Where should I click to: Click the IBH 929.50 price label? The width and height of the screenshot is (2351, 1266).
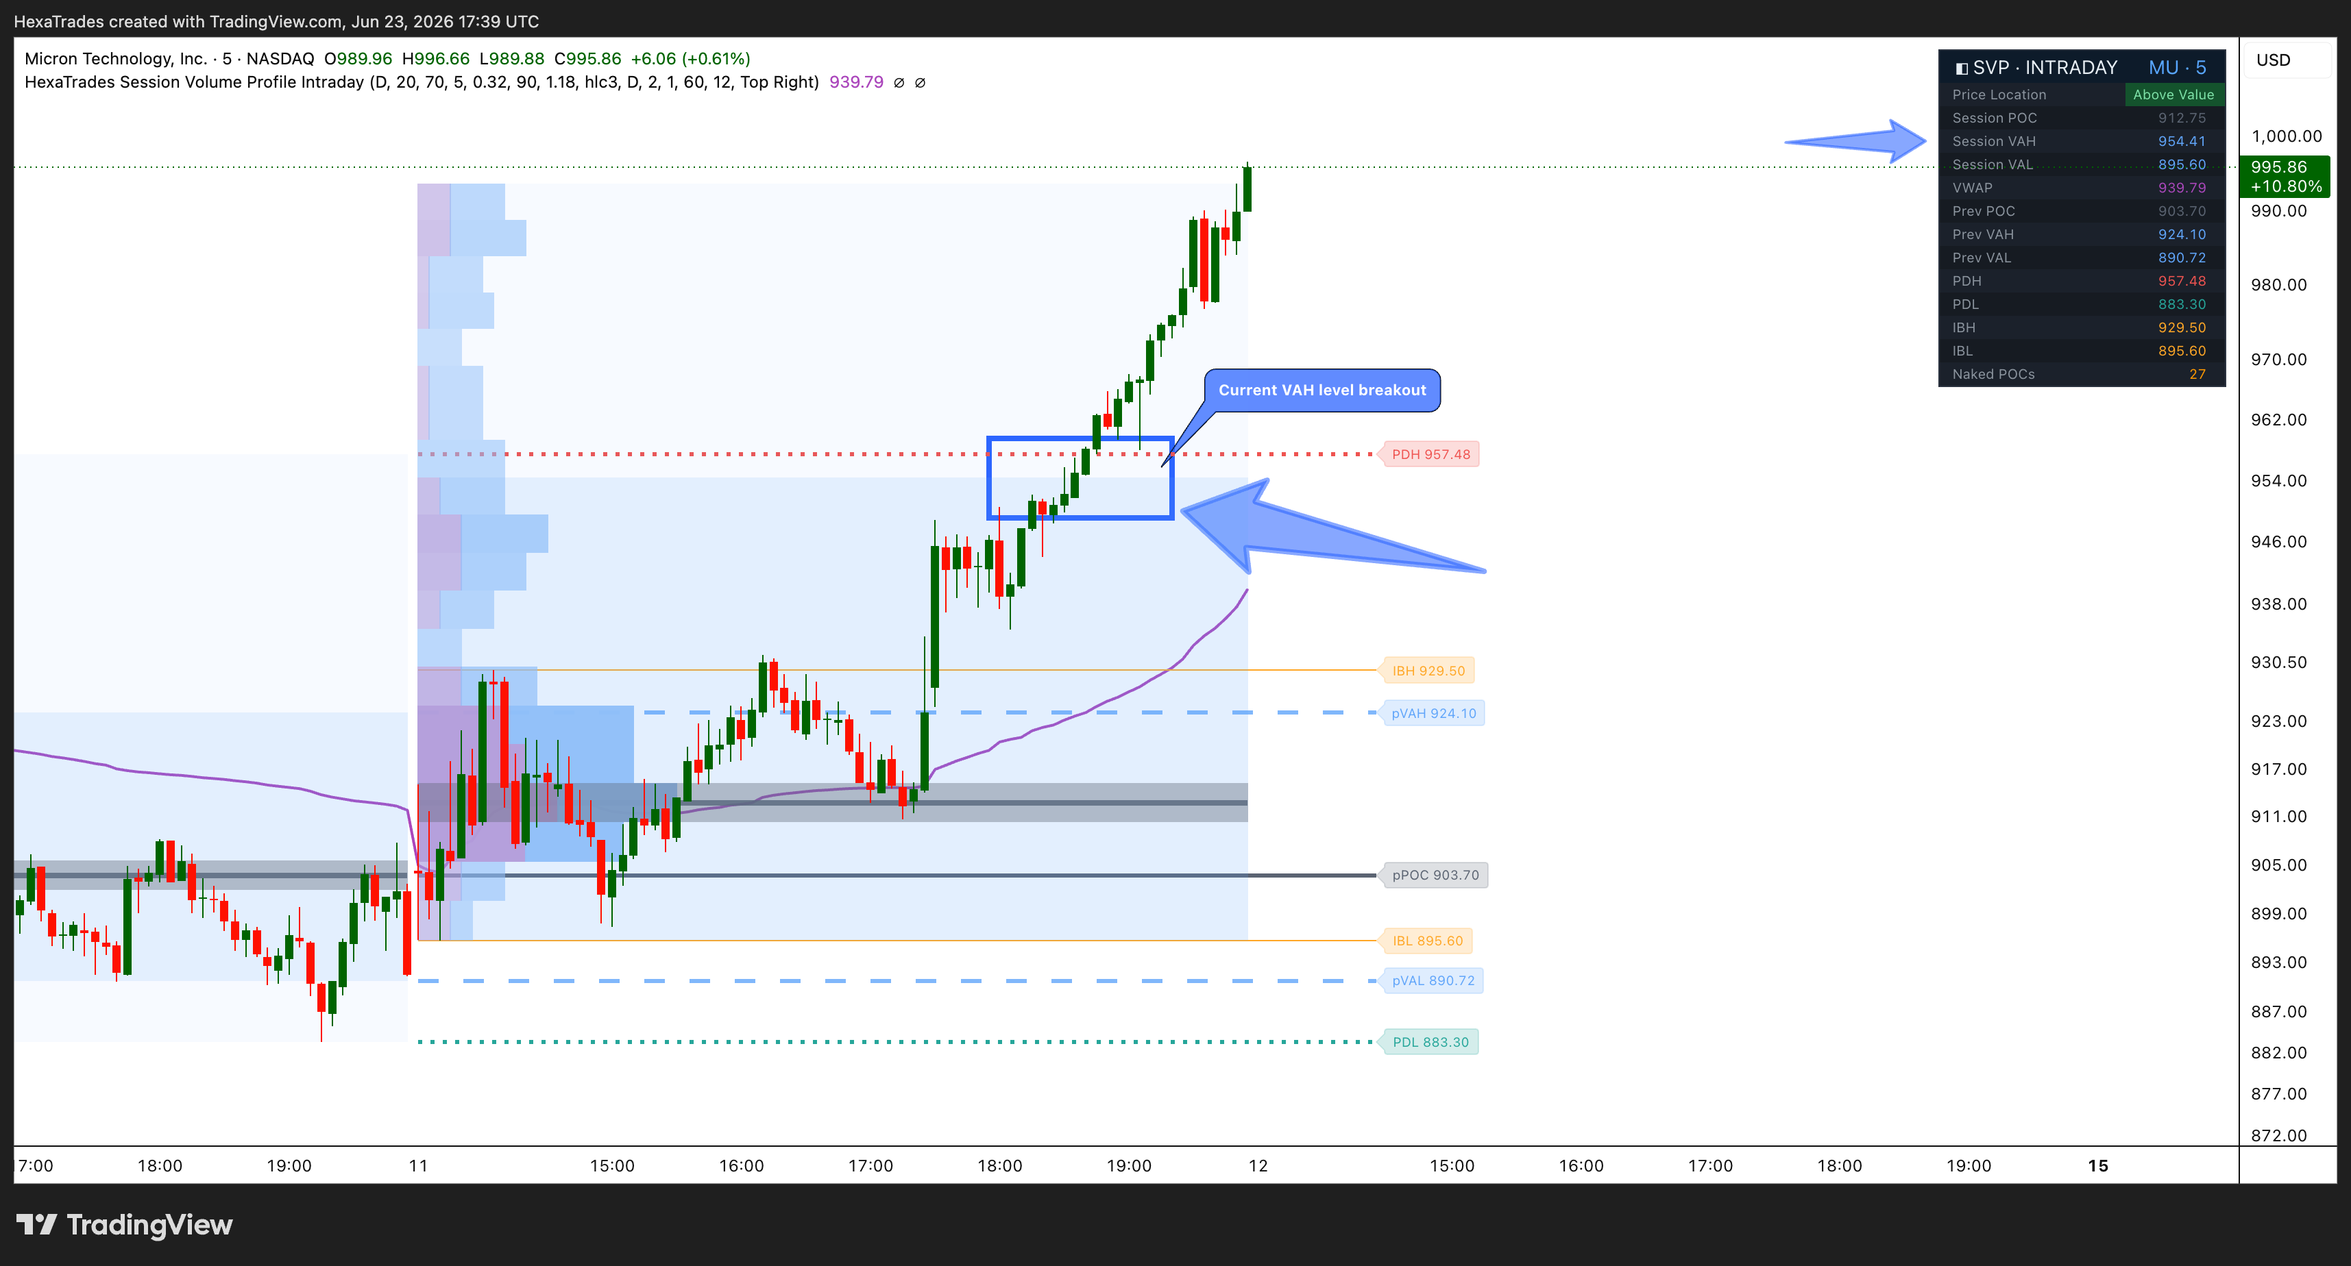pos(1426,671)
